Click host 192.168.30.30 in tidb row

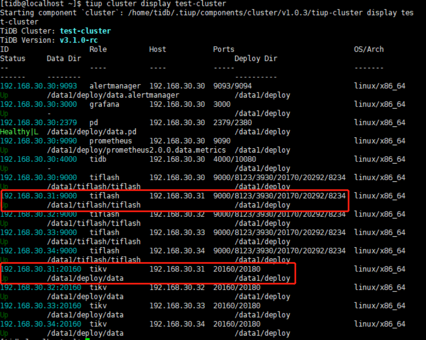(x=177, y=159)
